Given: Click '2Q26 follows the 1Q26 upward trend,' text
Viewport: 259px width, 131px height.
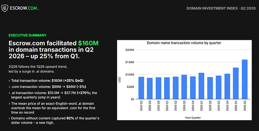Looking at the screenshot, I should [x=38, y=67].
